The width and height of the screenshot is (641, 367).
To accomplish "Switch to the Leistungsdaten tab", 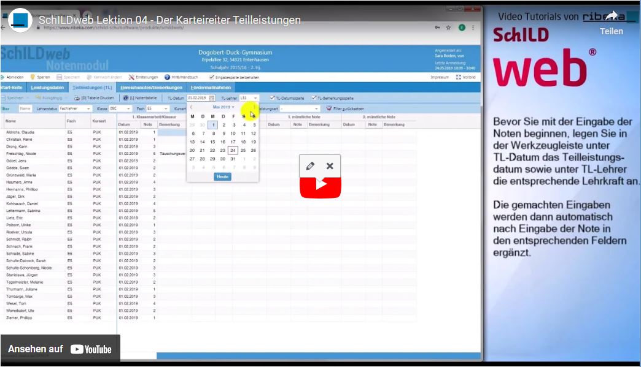I will point(47,88).
